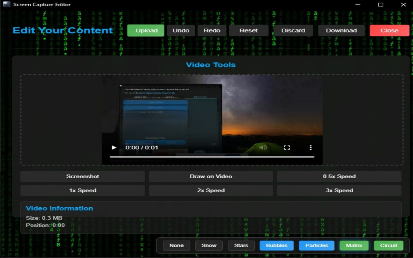Reset all video changes
Image resolution: width=413 pixels, height=258 pixels.
(x=248, y=30)
